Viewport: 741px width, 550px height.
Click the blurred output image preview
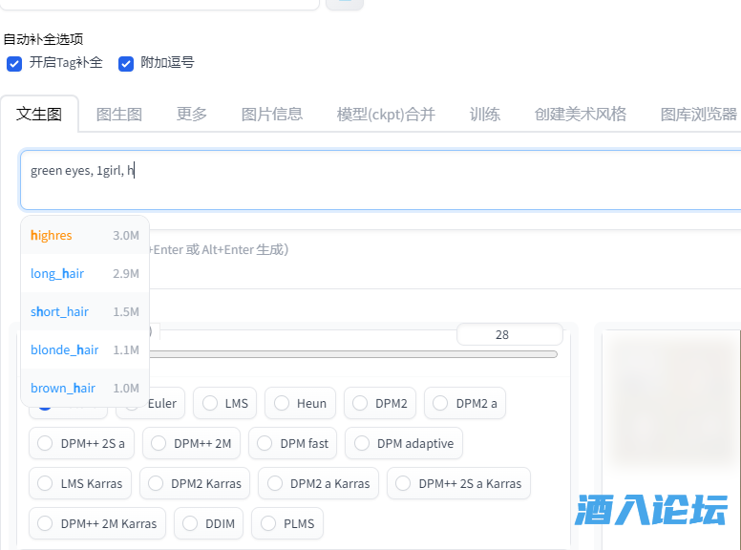click(x=673, y=401)
